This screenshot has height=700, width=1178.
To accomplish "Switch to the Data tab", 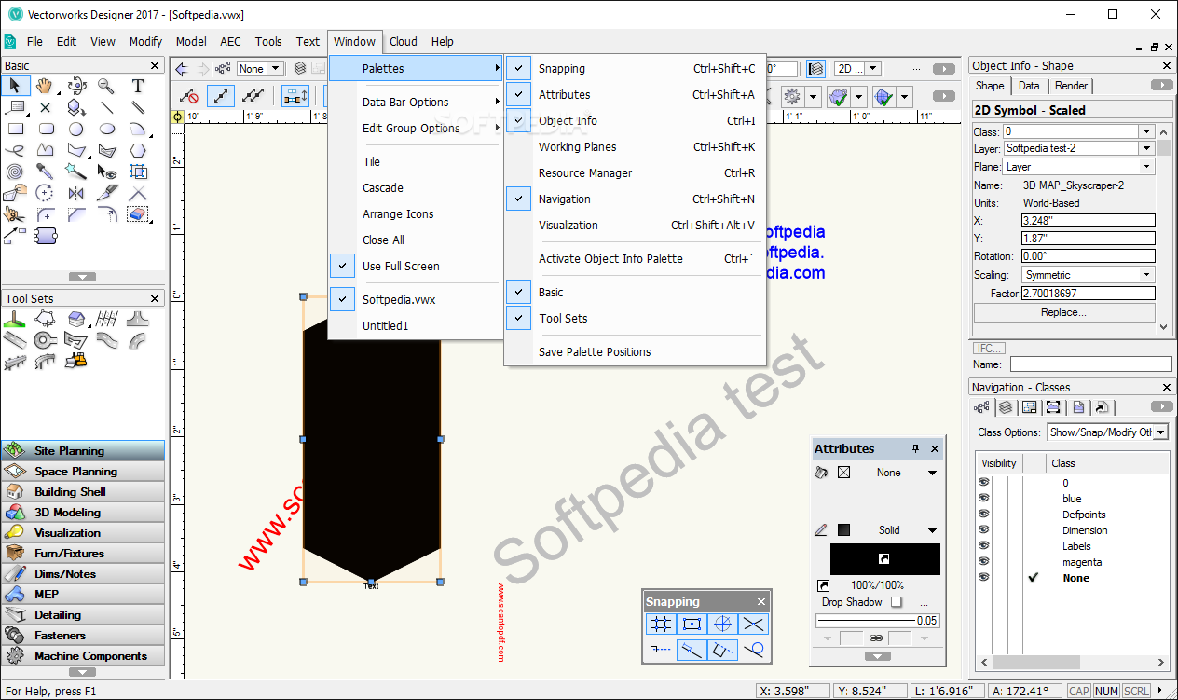I will tap(1029, 86).
